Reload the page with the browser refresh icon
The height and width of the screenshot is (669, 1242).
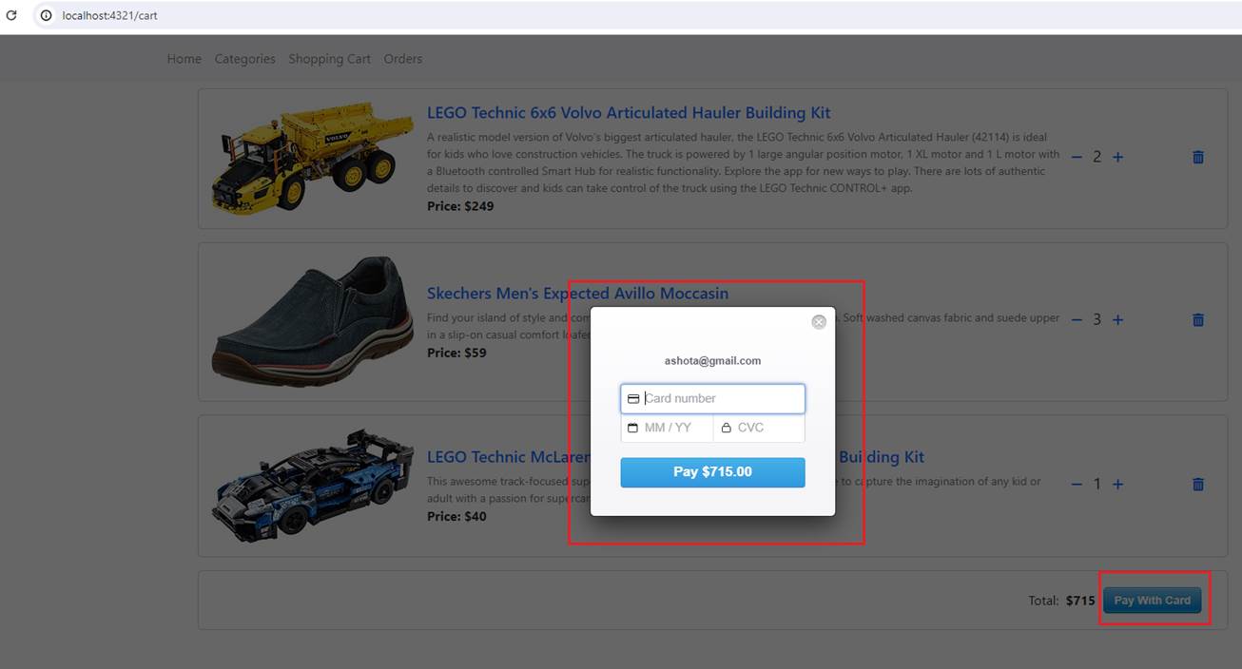[x=11, y=15]
